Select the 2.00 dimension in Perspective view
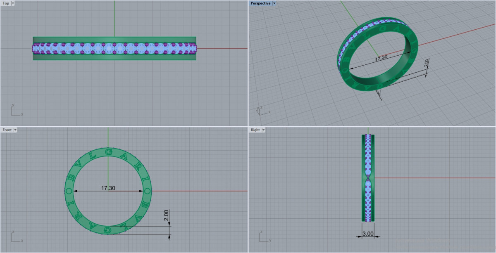Viewport: 496px width, 253px height. click(x=427, y=62)
